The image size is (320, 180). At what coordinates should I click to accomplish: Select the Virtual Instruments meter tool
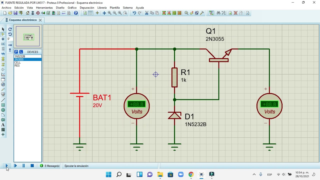pyautogui.click(x=3, y=94)
